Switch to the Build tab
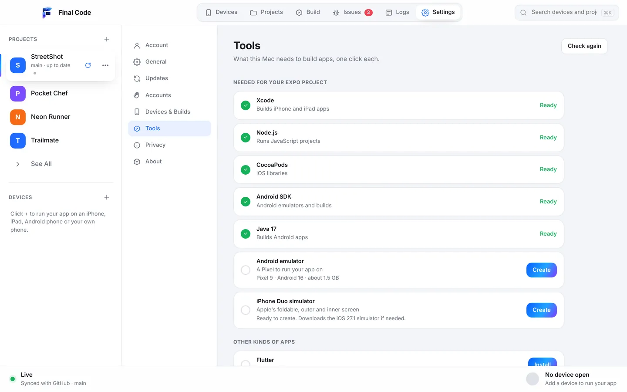627x392 pixels. [x=308, y=12]
